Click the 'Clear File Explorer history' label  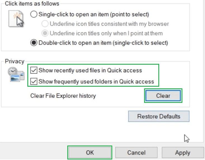[63, 96]
